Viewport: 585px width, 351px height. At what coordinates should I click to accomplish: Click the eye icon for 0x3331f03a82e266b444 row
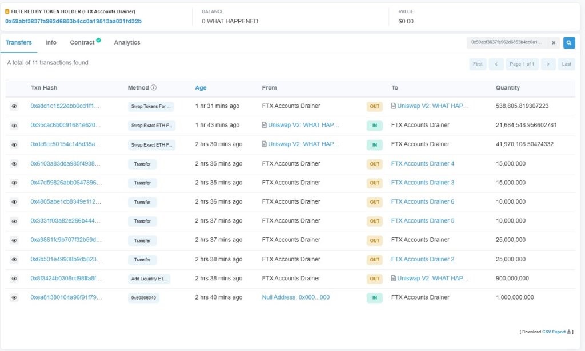[14, 221]
